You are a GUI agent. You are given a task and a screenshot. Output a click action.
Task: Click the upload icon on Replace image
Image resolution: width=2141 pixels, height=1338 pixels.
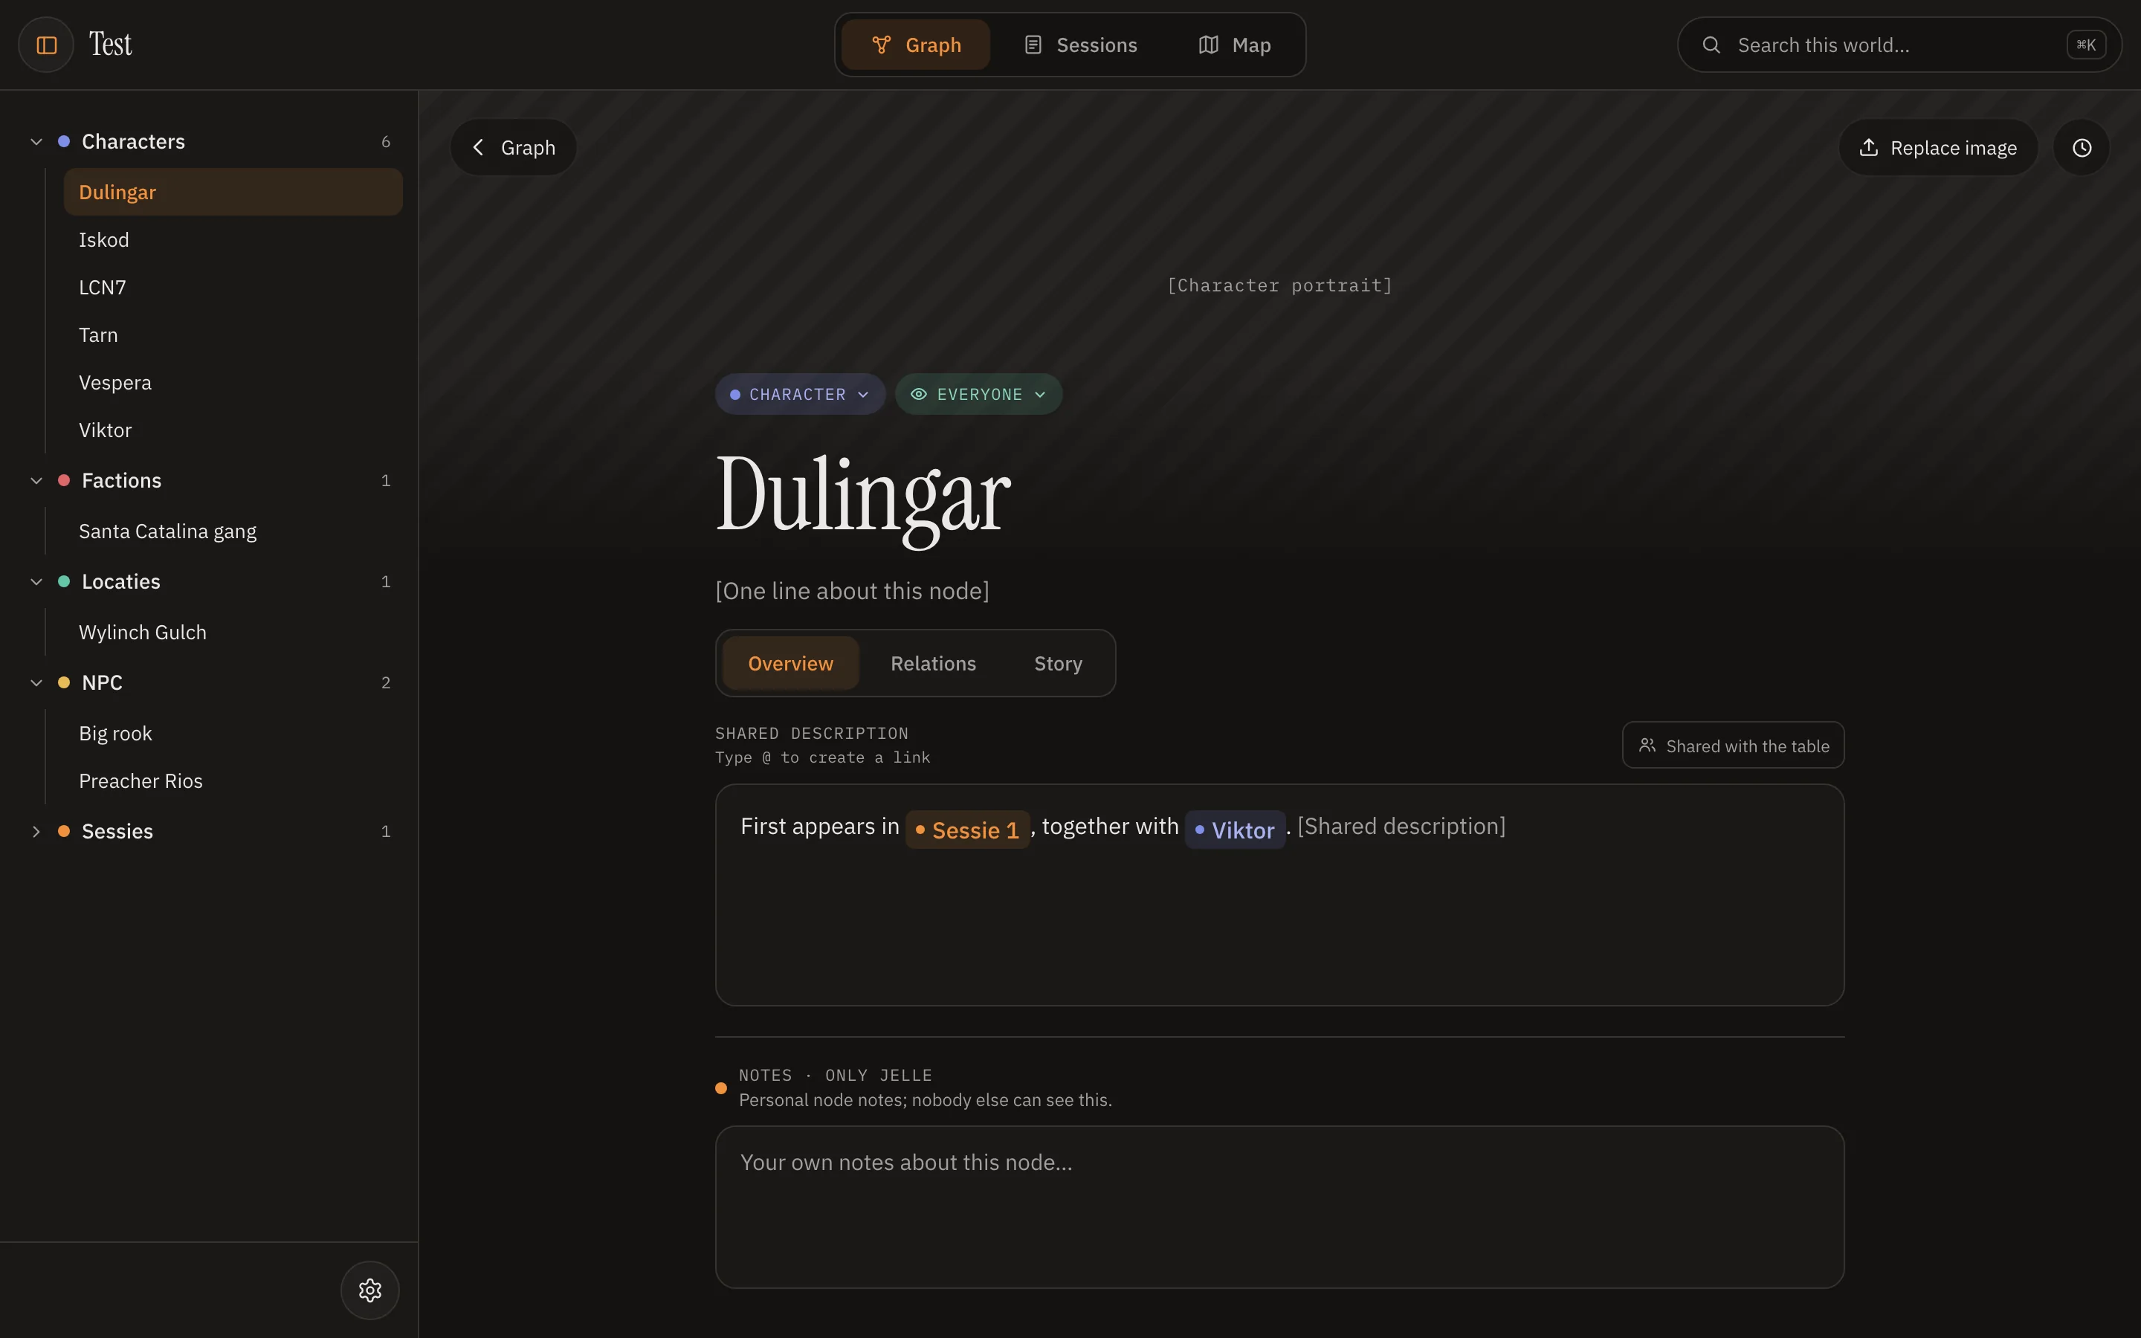(1868, 147)
